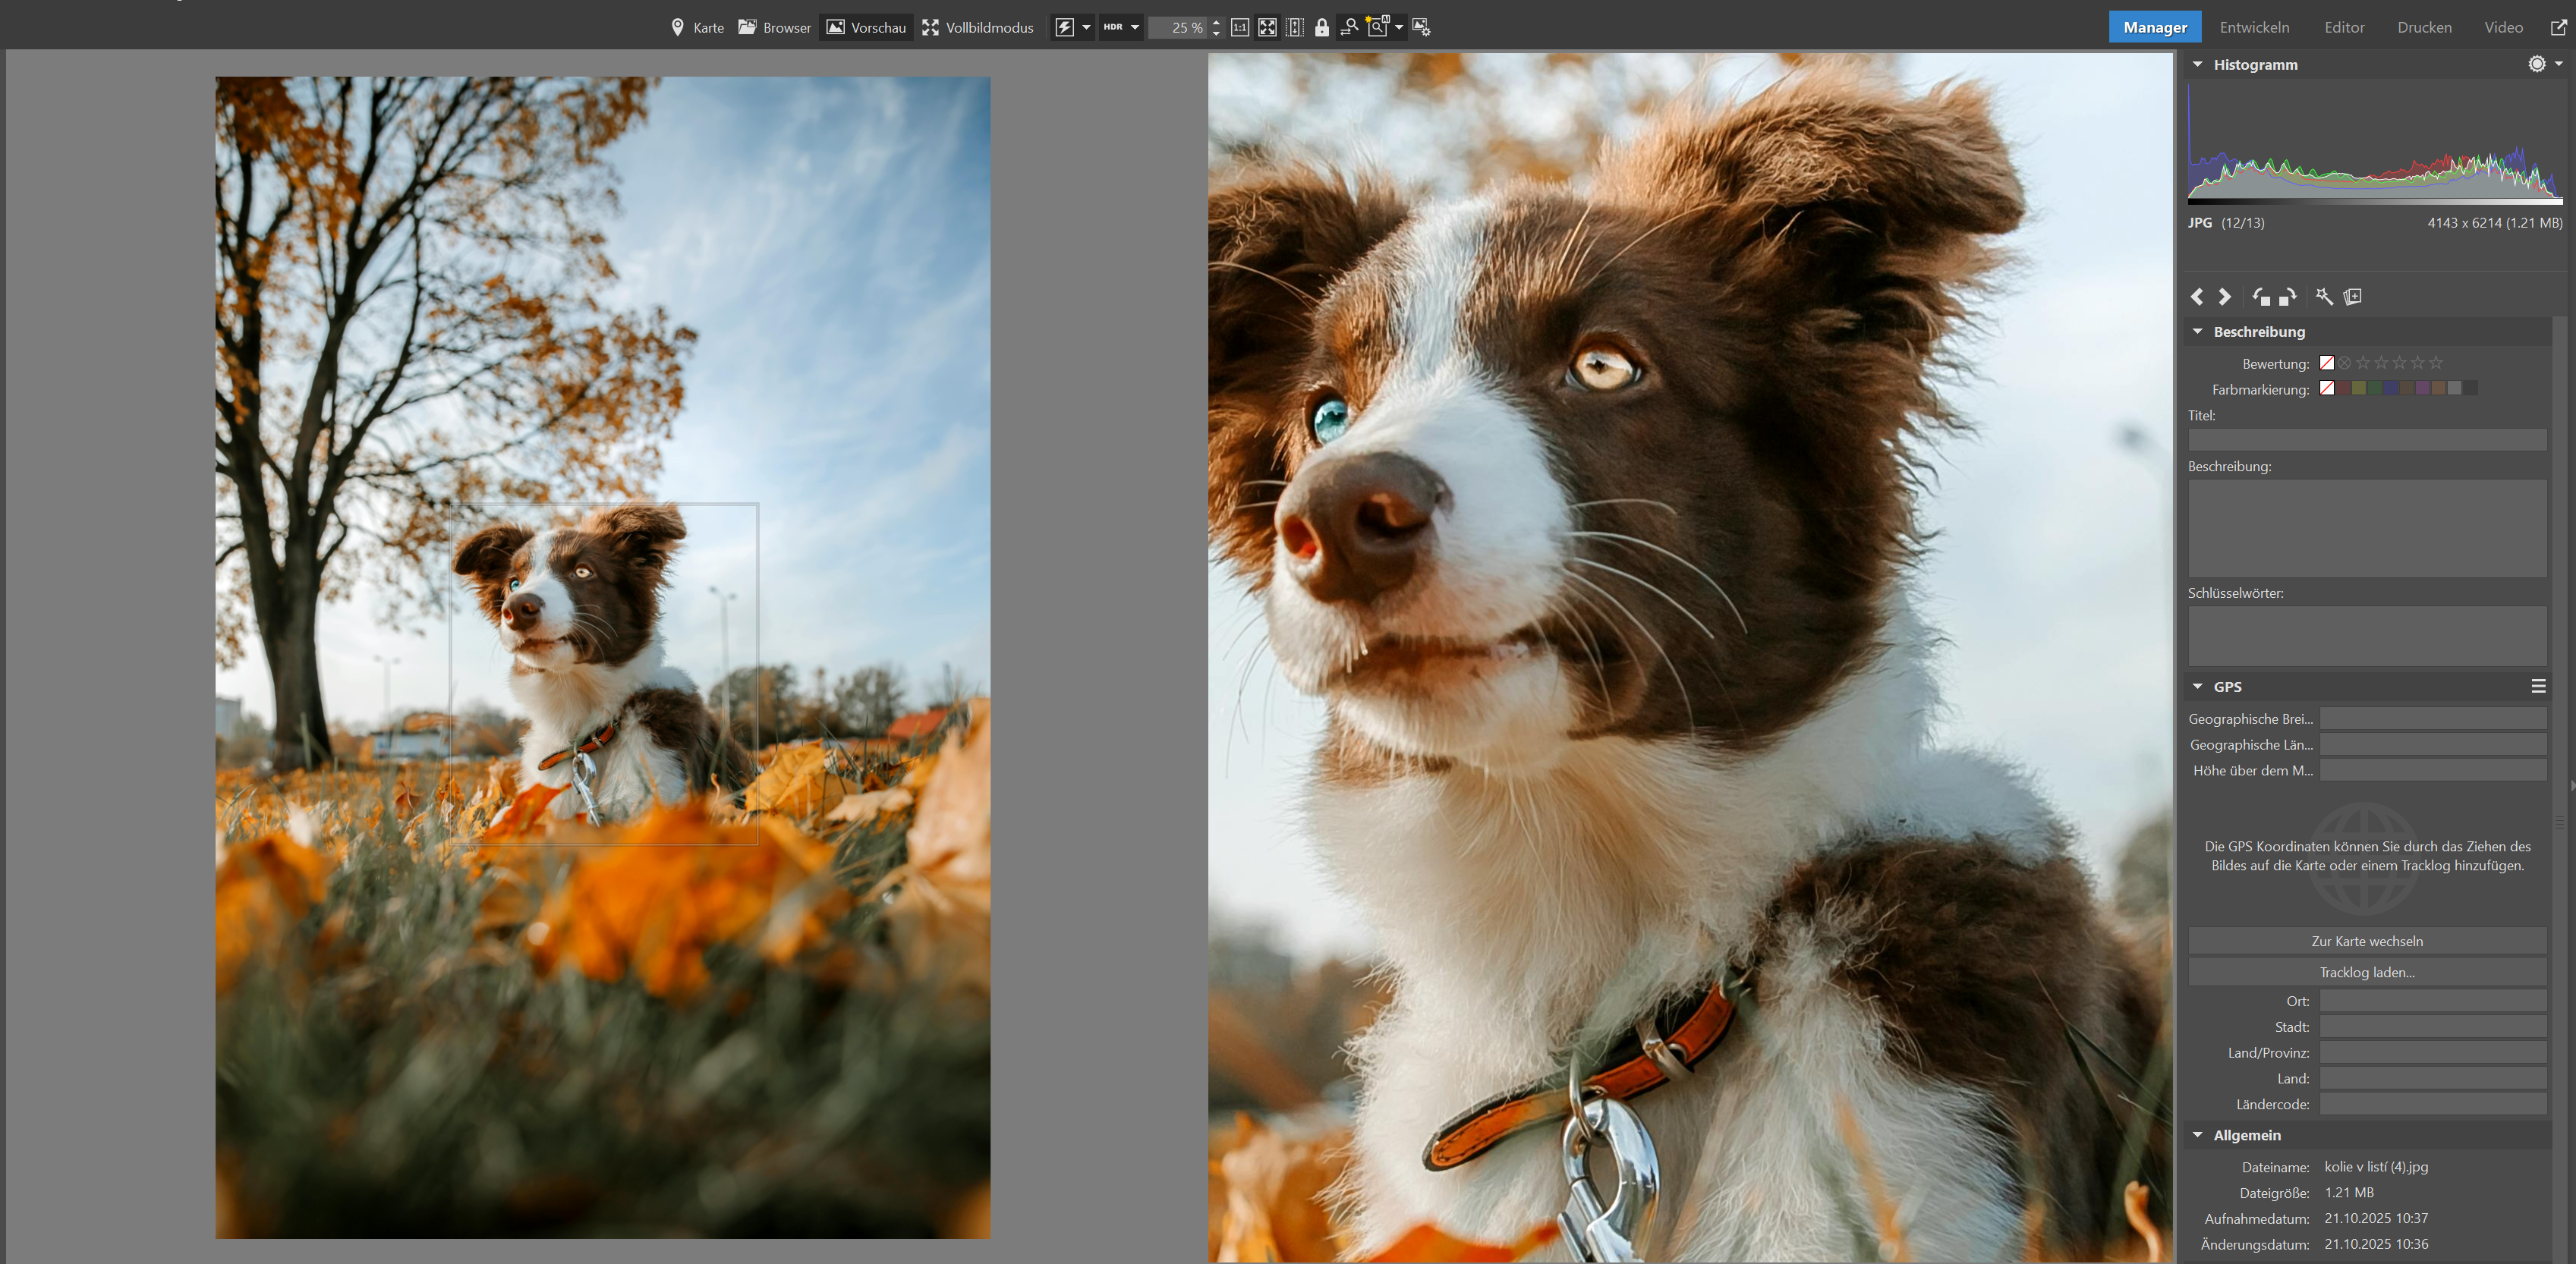Switch to the Entwickeln tab
This screenshot has height=1264, width=2576.
[2254, 27]
